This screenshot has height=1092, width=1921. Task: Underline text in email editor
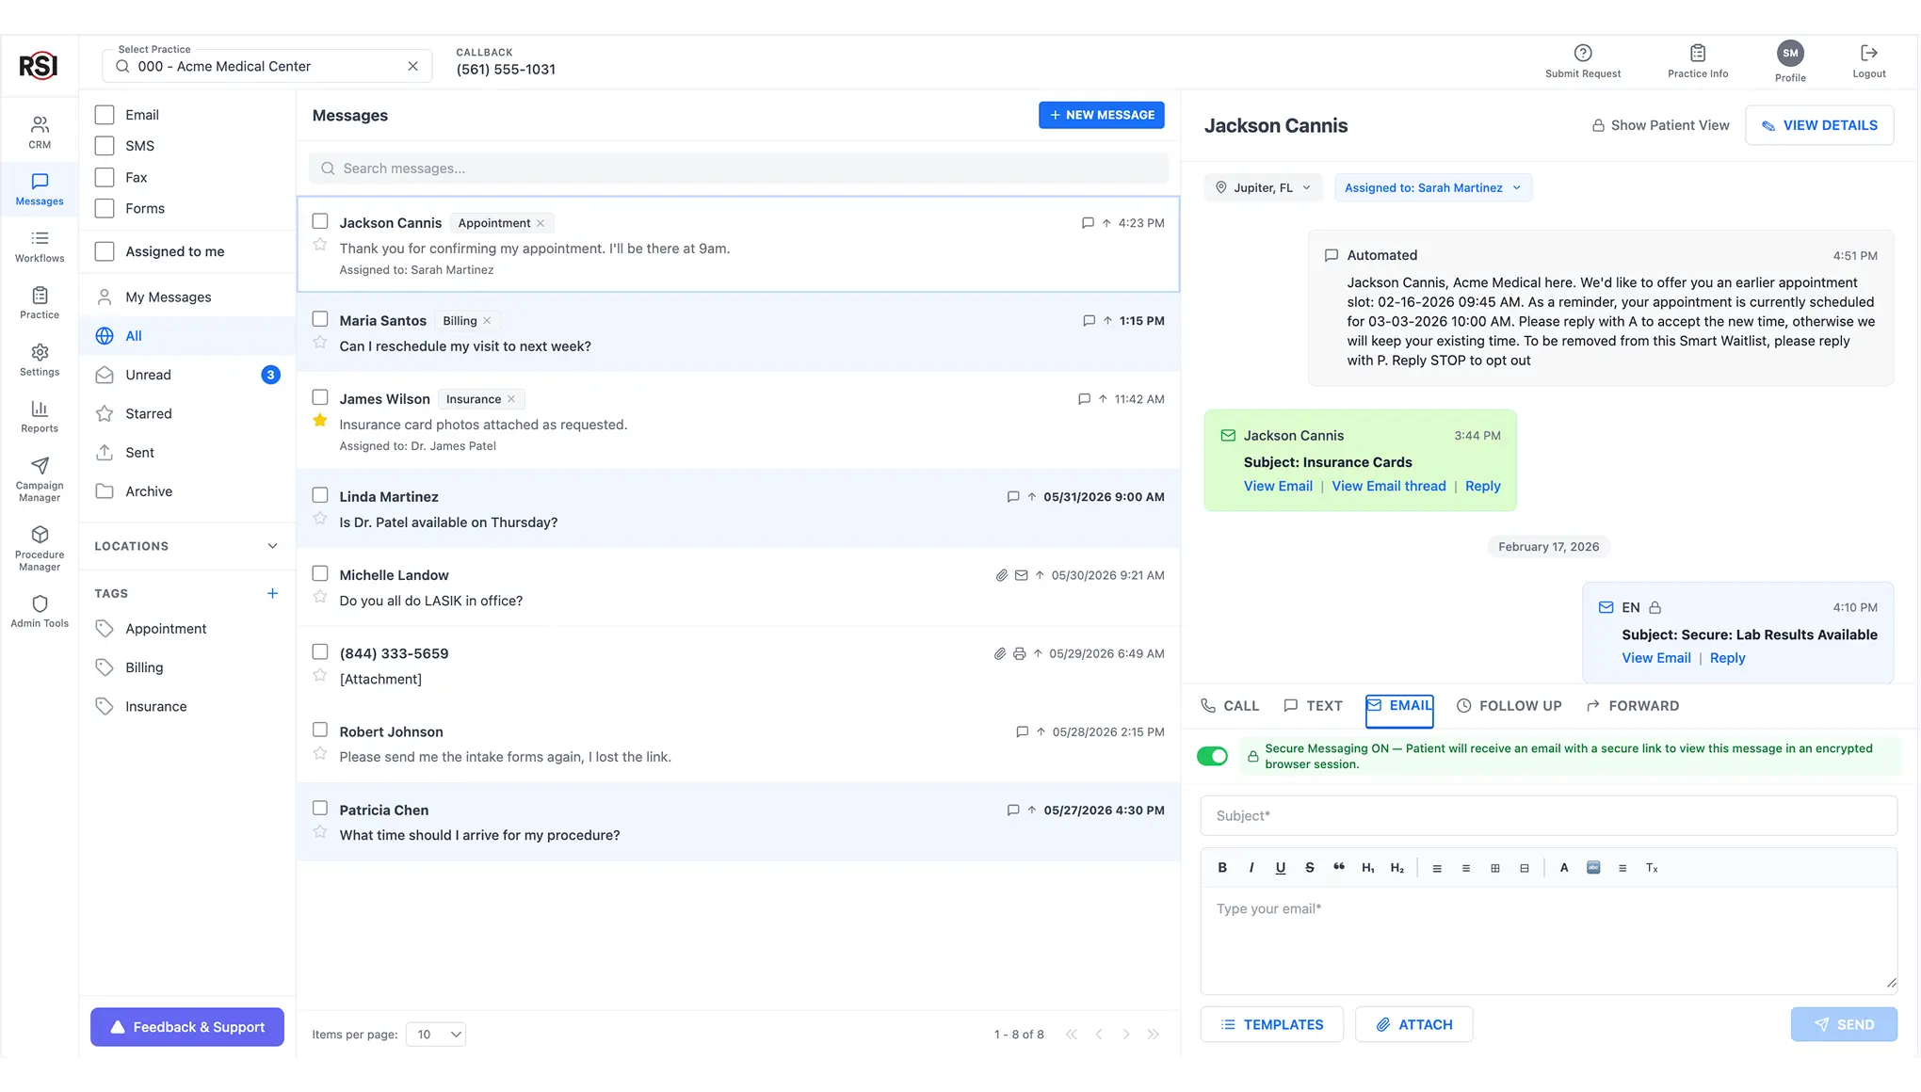click(1281, 868)
